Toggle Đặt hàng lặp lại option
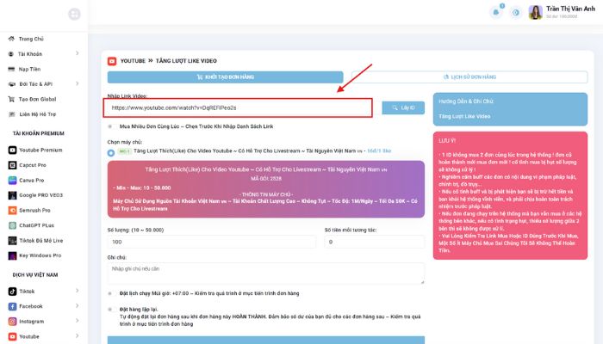Screen dimensions: 603x344 pos(110,309)
